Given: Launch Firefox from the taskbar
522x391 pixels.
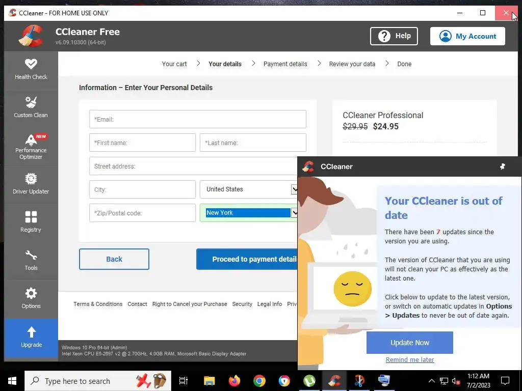Looking at the screenshot, I should (x=234, y=381).
